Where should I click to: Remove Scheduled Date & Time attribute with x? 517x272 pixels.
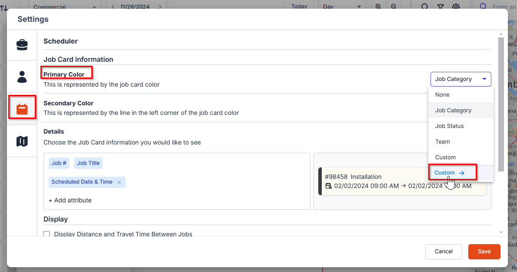120,182
